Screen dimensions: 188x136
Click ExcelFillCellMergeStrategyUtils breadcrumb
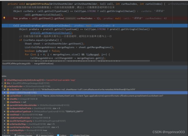click(x=16, y=63)
